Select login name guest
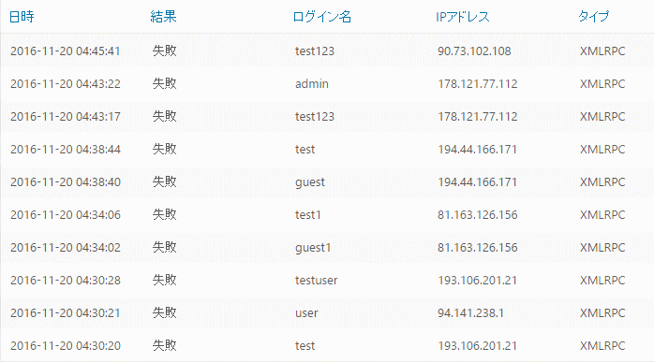This screenshot has height=362, width=654. point(310,182)
